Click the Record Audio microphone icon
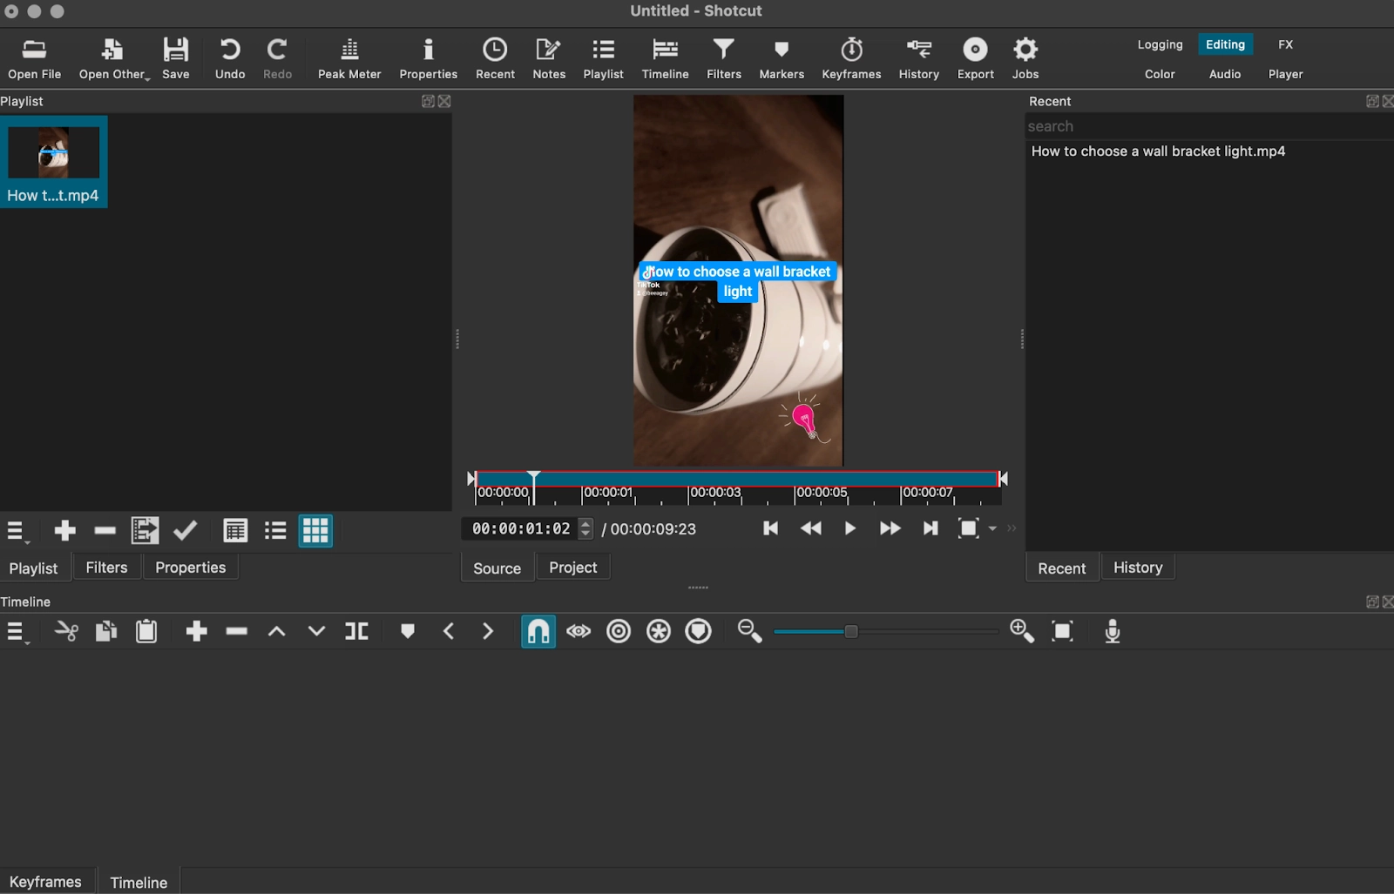 [x=1113, y=631]
